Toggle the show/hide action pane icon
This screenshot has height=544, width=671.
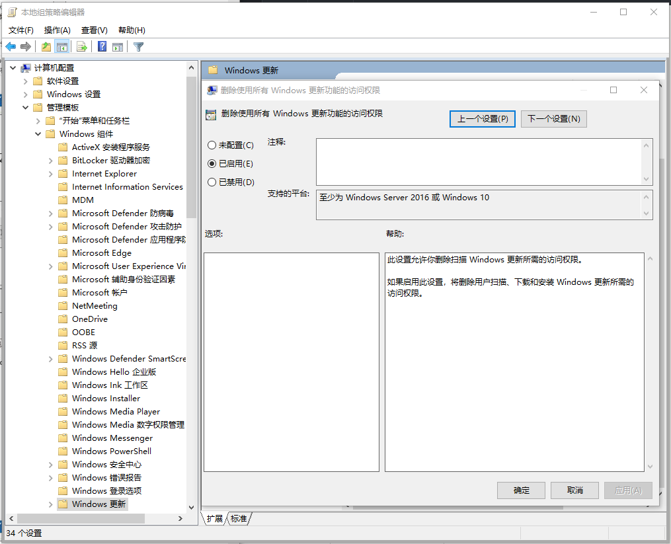coord(117,47)
